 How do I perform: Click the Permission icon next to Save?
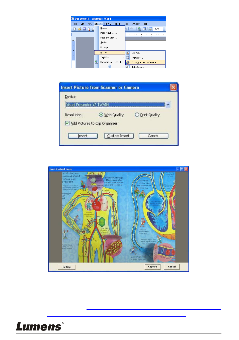(89, 29)
